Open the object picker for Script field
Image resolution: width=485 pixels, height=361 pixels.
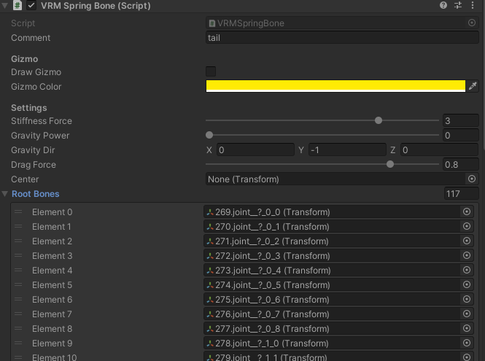[x=472, y=23]
